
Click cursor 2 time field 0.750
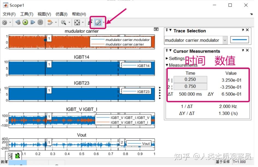190,86
